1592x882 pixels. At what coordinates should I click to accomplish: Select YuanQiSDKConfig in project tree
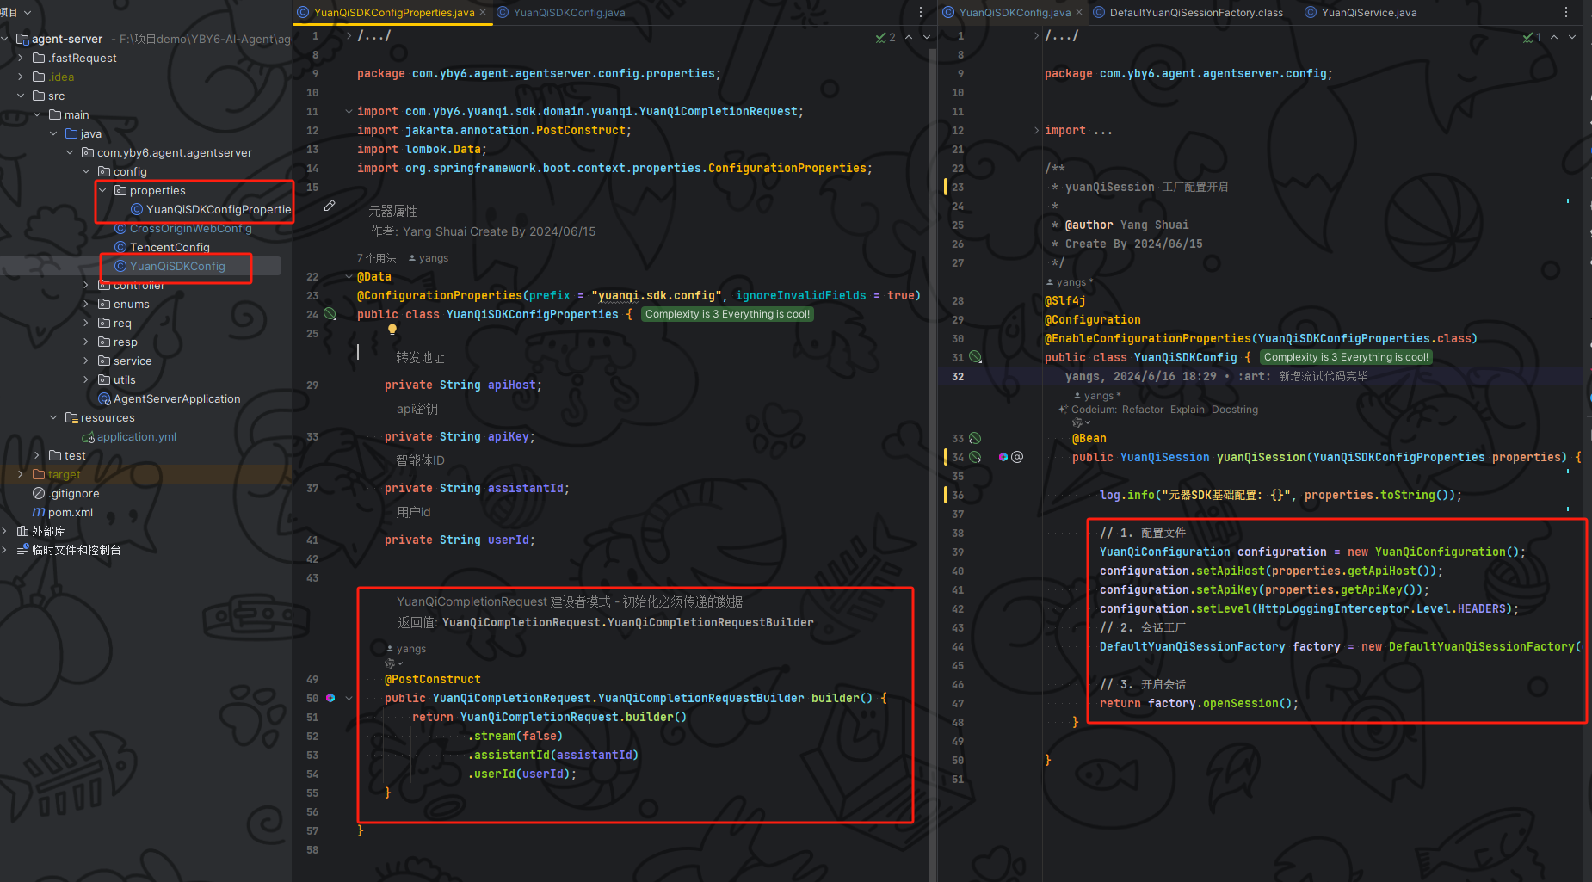tap(170, 266)
